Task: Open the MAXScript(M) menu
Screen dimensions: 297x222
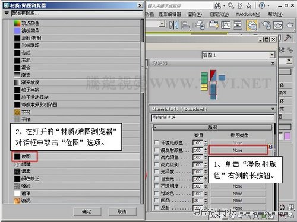Action: click(248, 14)
